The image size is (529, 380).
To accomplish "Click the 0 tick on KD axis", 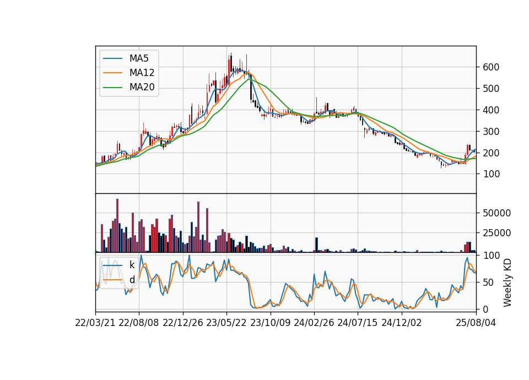I will pos(485,309).
